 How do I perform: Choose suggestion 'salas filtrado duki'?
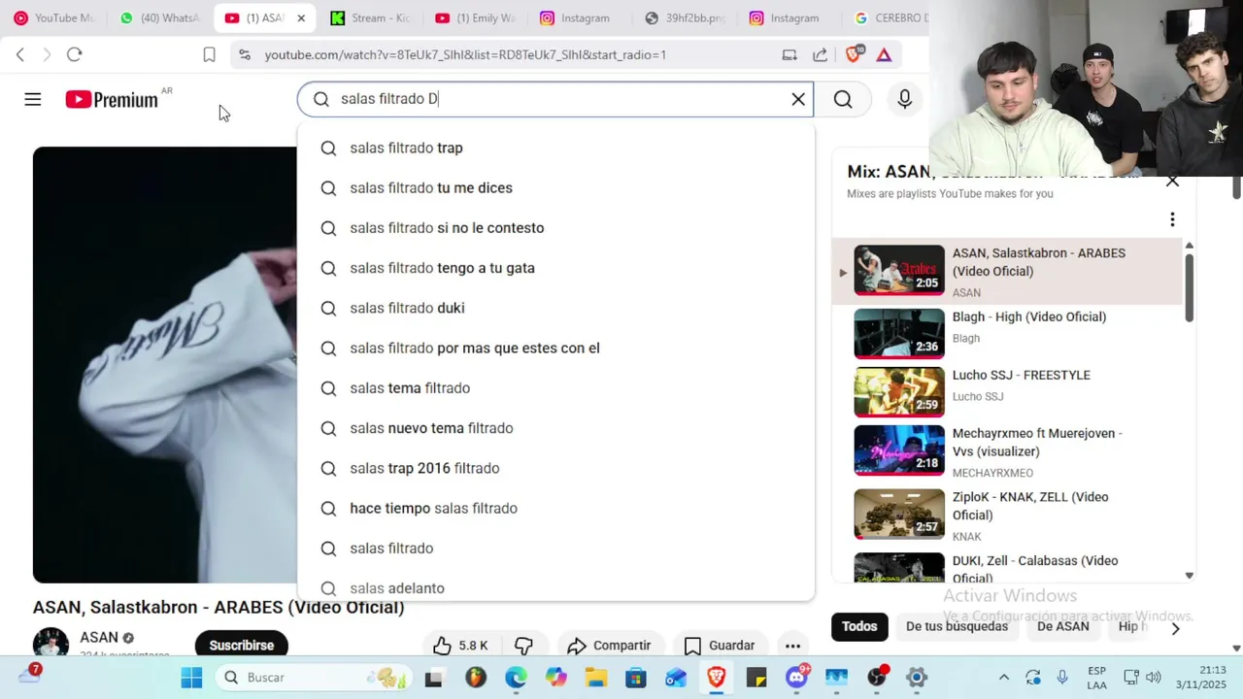555,308
